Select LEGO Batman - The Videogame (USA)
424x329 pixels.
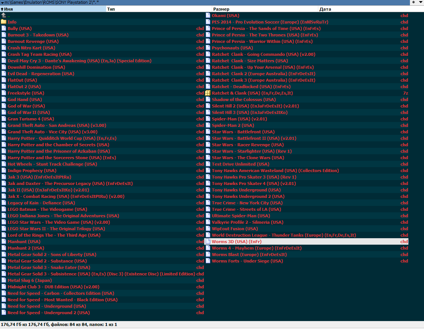[x=47, y=209]
